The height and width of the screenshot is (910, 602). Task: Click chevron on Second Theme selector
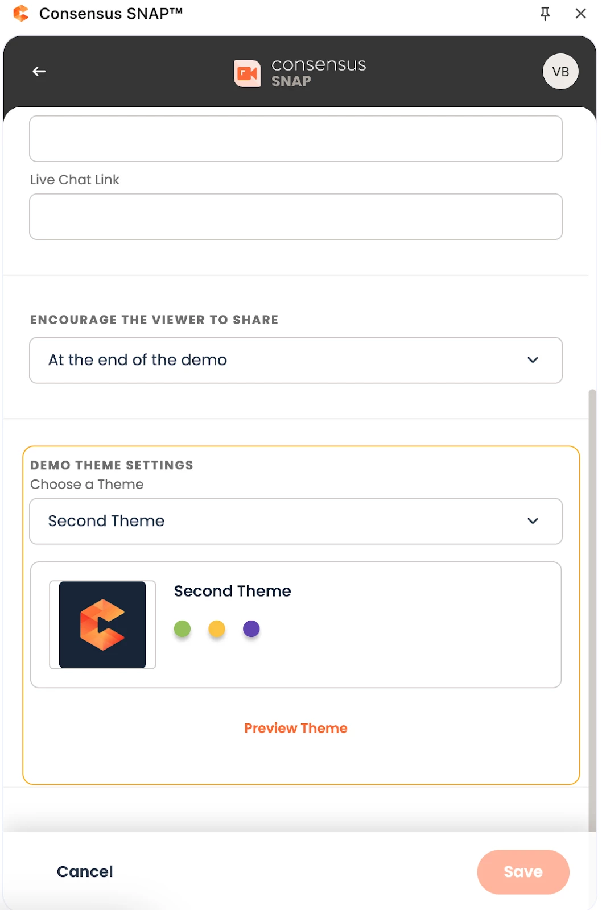click(x=533, y=521)
